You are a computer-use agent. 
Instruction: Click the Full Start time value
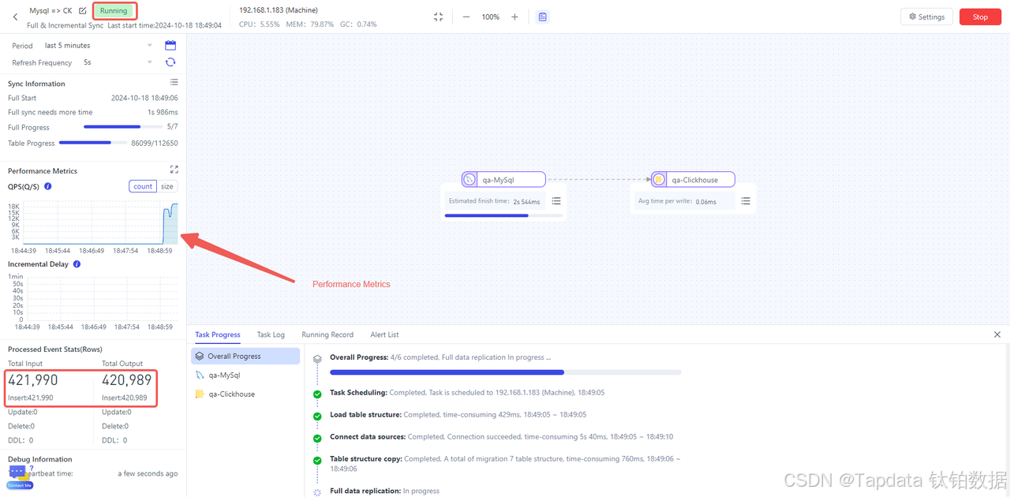[x=144, y=98]
